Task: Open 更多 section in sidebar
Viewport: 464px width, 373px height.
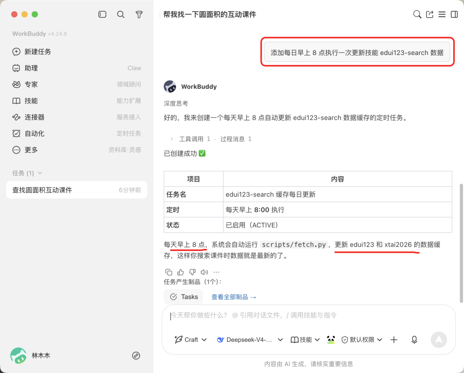Action: [x=76, y=150]
